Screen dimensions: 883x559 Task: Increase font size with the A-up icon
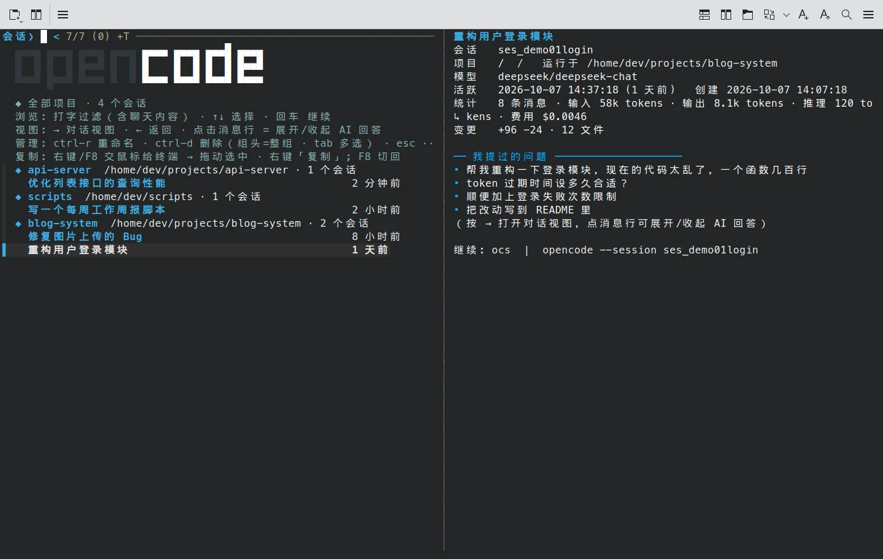[x=825, y=15]
